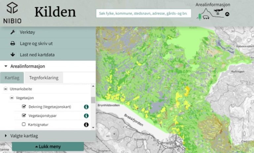Open the Arealinformasjon theme illustration
The height and width of the screenshot is (153, 254).
click(210, 14)
